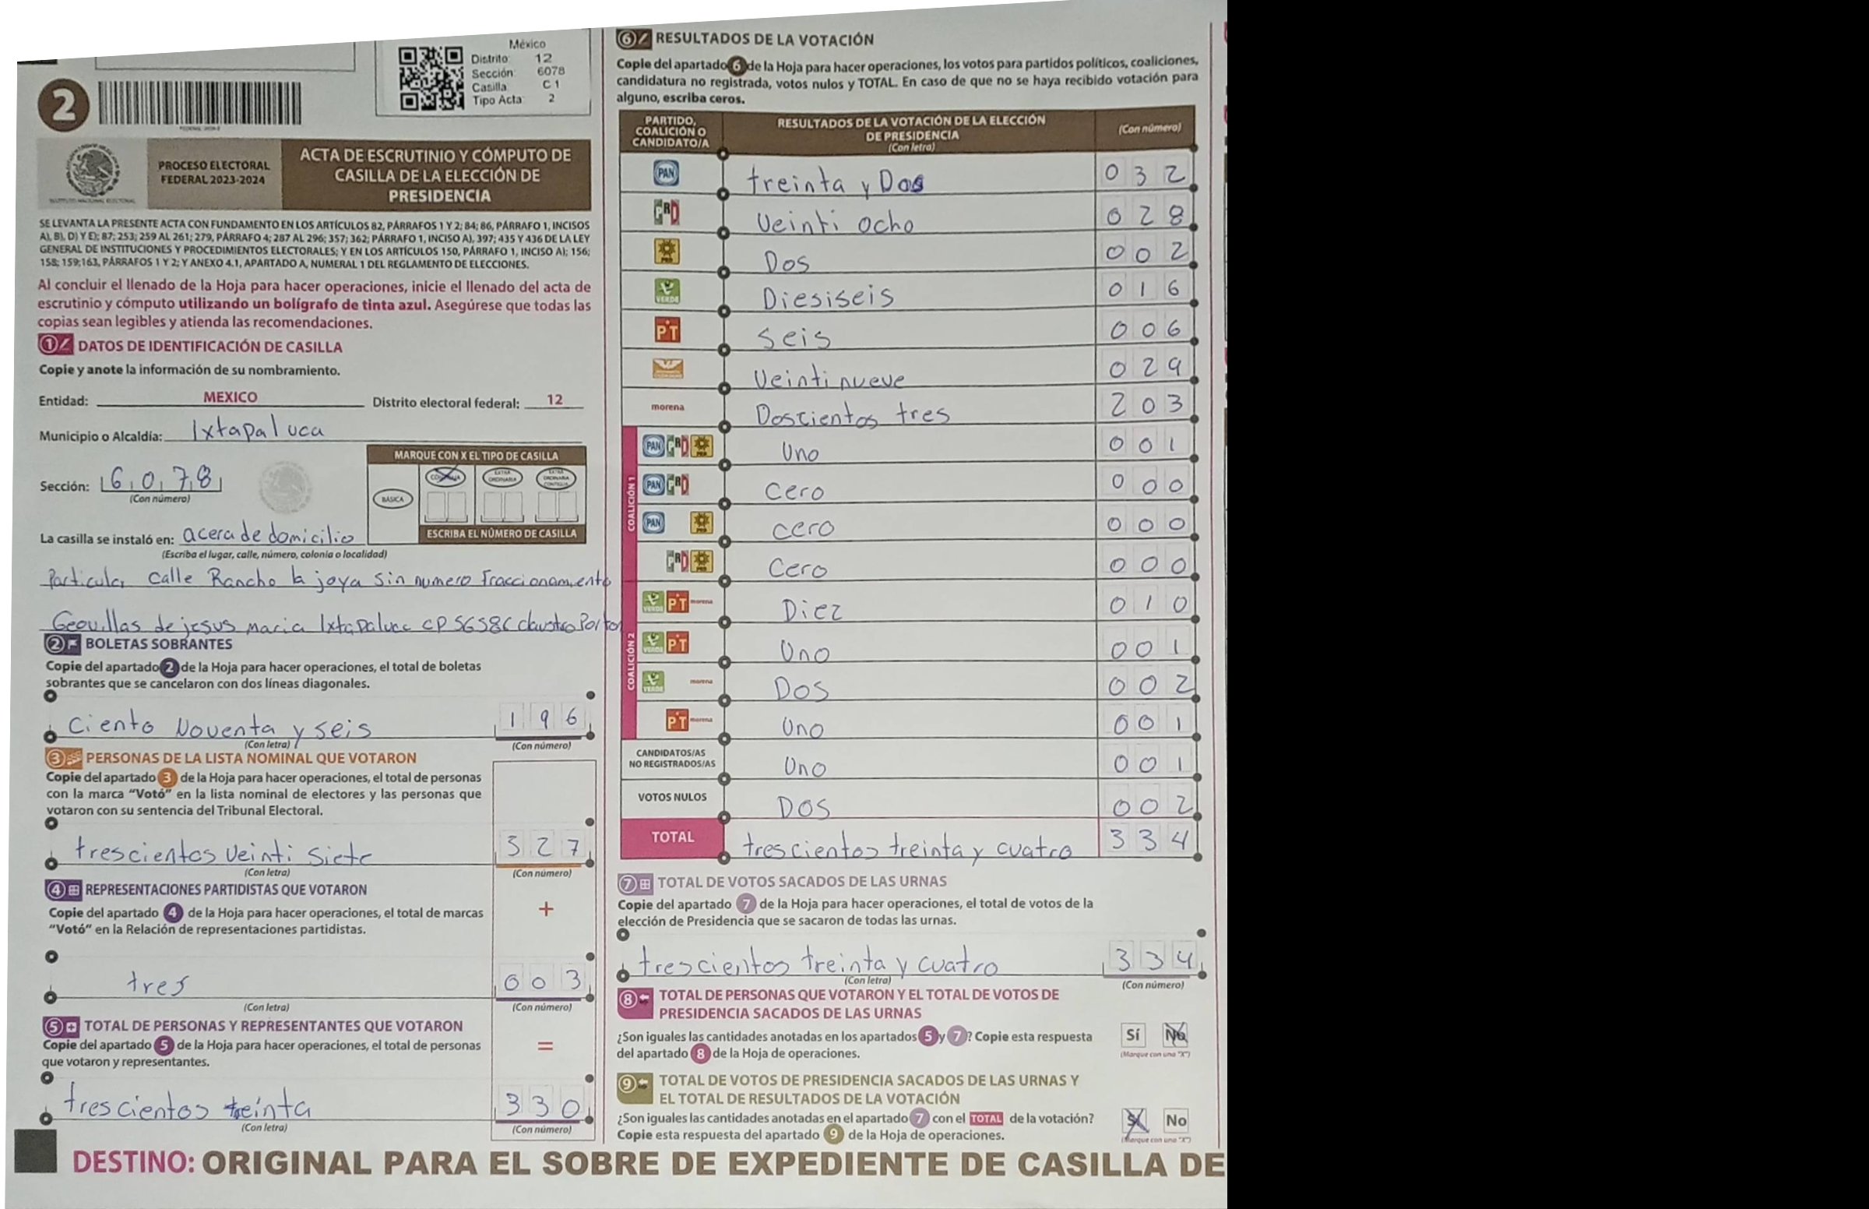Viewport: 1869px width, 1209px height.
Task: Select the 'No' box in section 9
Action: [1175, 1120]
